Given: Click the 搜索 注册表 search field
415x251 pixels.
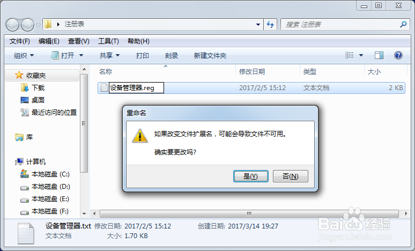Looking at the screenshot, I should tap(340, 25).
